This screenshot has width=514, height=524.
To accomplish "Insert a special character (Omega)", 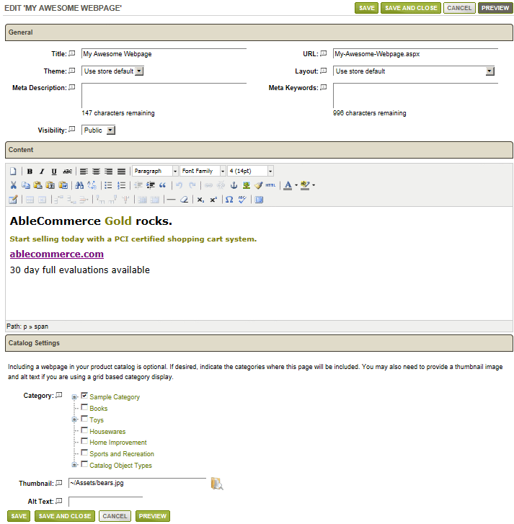I will [x=229, y=200].
